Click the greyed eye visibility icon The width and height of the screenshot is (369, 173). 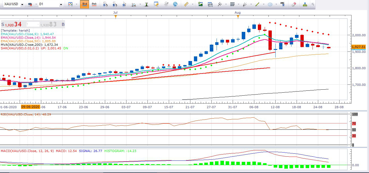[x=166, y=4]
